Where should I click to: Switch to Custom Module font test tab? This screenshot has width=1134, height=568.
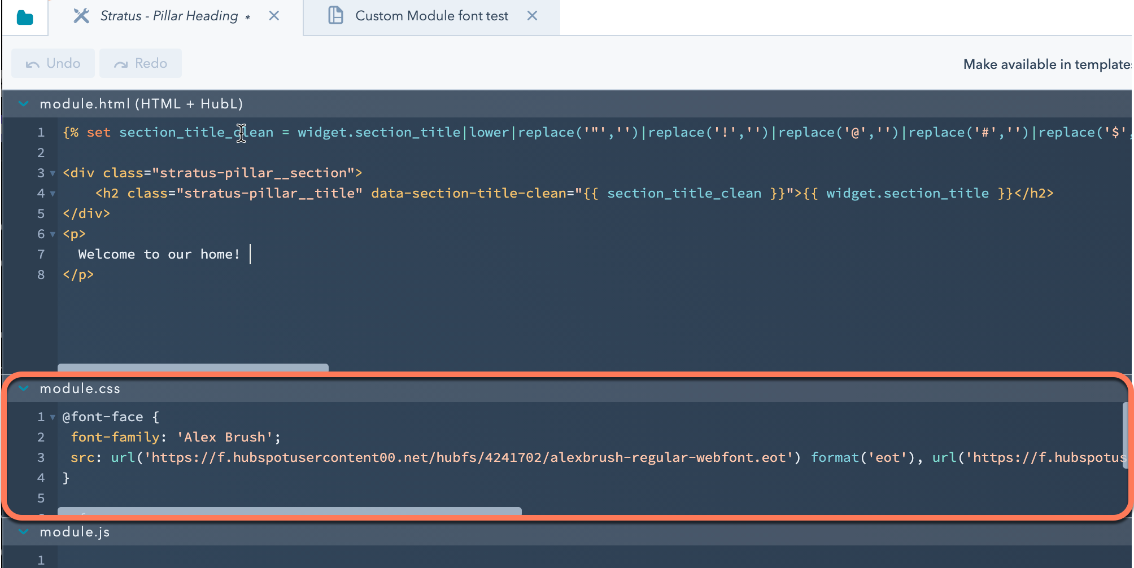tap(431, 16)
